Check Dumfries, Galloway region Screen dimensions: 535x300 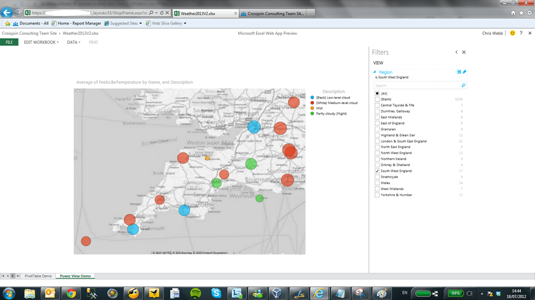click(377, 111)
